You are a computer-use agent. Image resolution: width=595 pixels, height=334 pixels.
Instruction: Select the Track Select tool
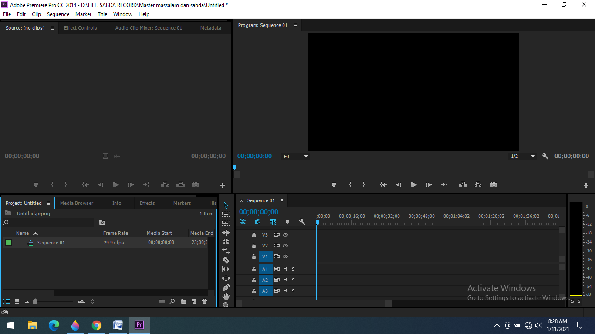226,214
